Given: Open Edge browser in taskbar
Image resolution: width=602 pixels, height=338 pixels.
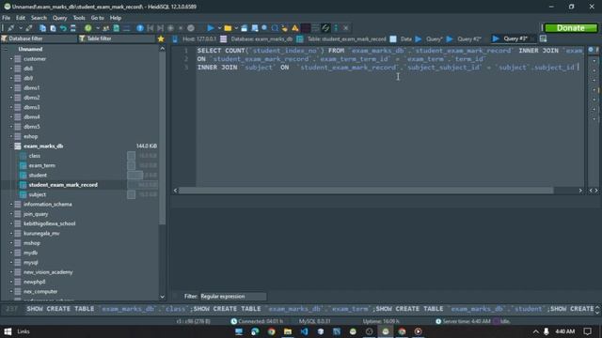Looking at the screenshot, I should [x=255, y=331].
